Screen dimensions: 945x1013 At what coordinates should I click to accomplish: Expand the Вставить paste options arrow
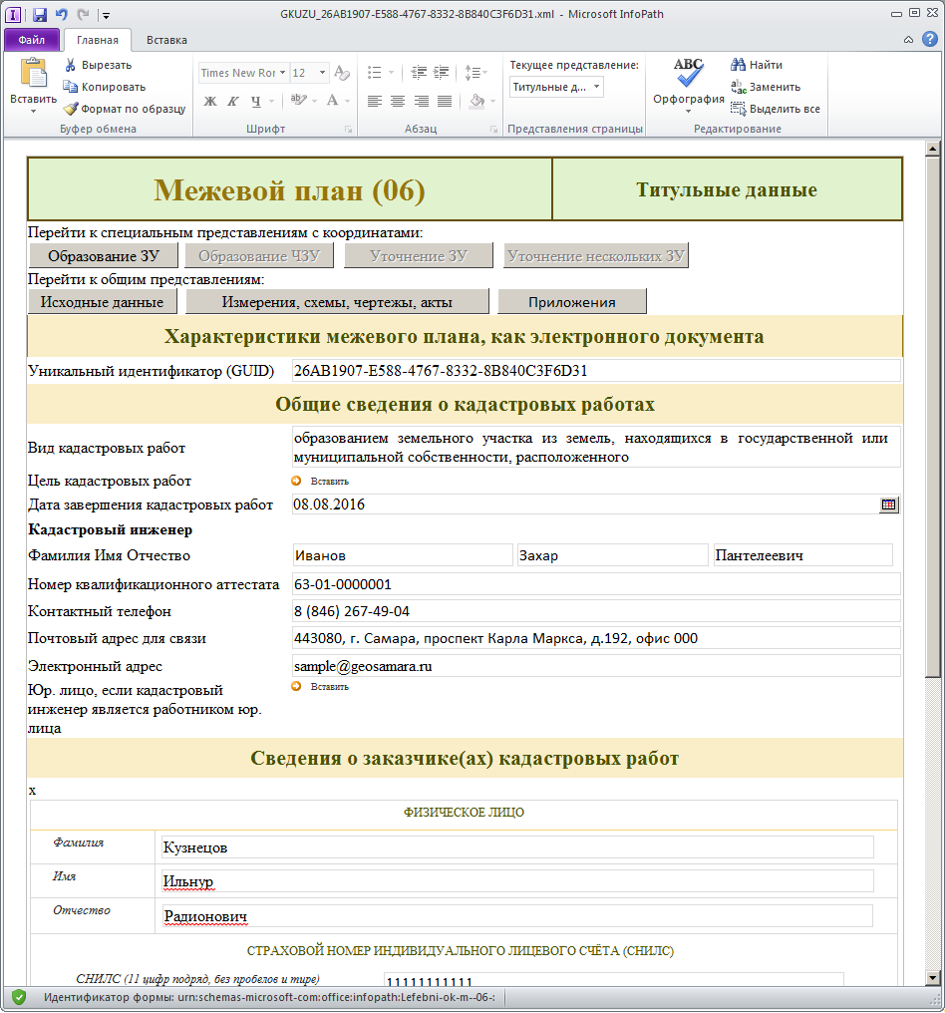33,111
